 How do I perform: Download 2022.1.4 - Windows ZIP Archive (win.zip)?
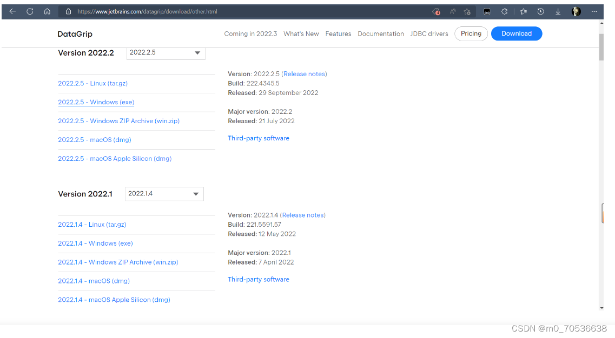pyautogui.click(x=118, y=262)
